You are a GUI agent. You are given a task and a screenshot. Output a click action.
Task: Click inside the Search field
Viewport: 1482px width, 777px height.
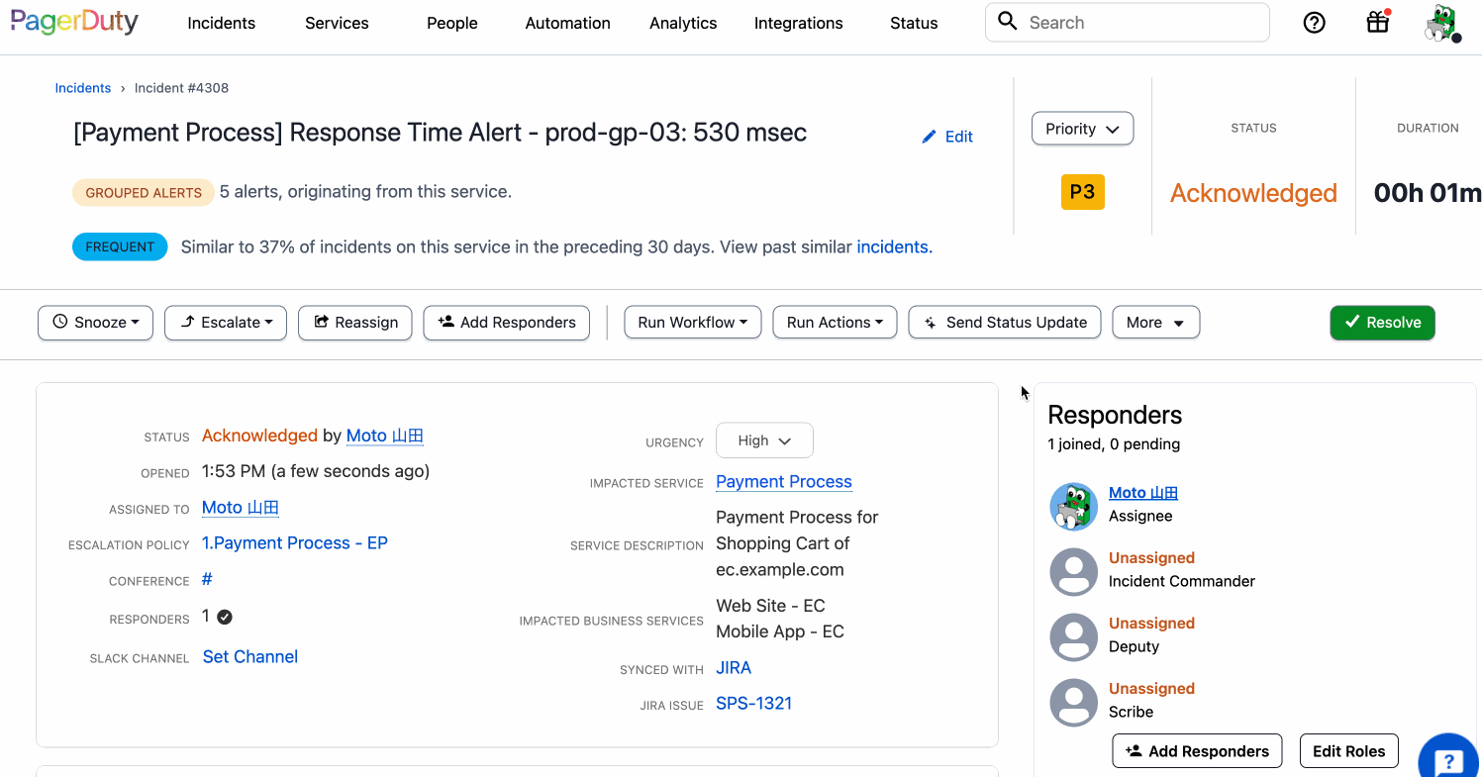[x=1127, y=22]
